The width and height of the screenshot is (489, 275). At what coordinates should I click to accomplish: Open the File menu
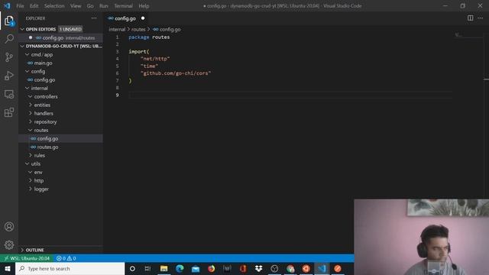tap(20, 6)
